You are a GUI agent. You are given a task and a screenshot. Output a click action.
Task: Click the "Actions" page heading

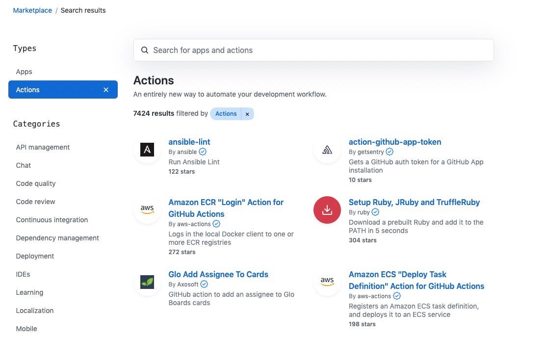(154, 80)
